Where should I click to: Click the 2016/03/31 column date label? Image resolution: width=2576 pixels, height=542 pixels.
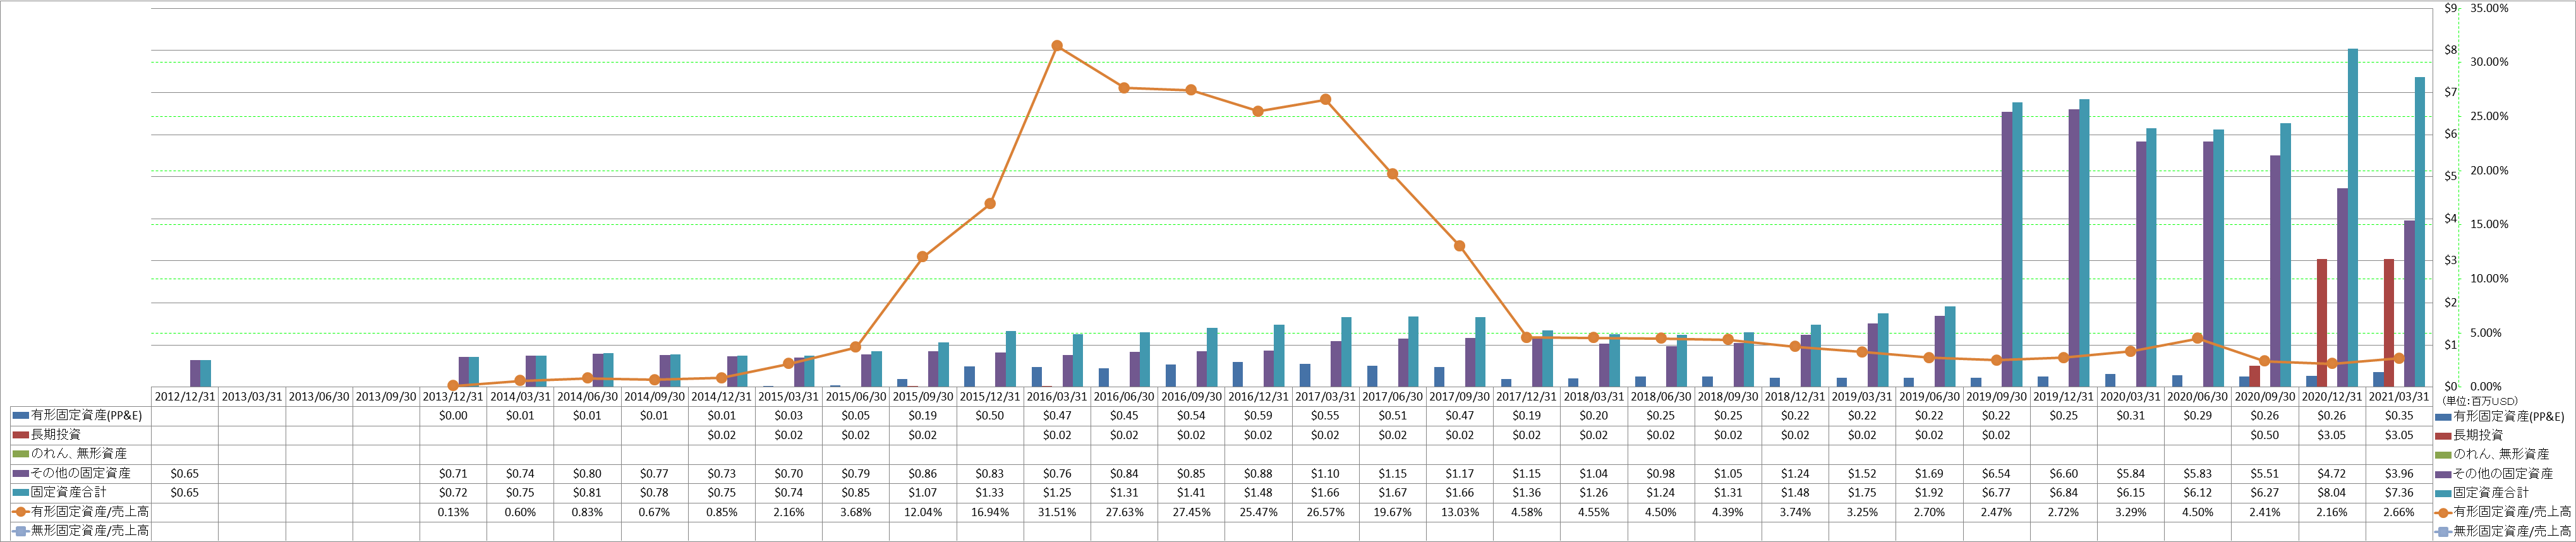1057,397
